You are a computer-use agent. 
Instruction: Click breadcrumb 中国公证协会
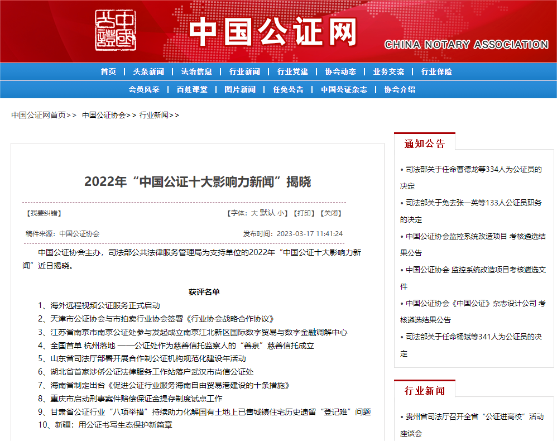104,115
